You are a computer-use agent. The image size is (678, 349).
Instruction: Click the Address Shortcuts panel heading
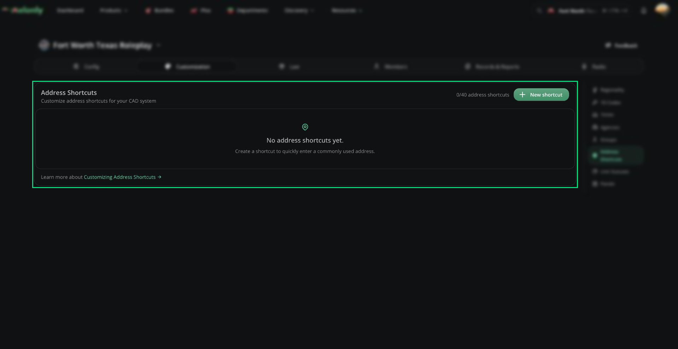(69, 92)
